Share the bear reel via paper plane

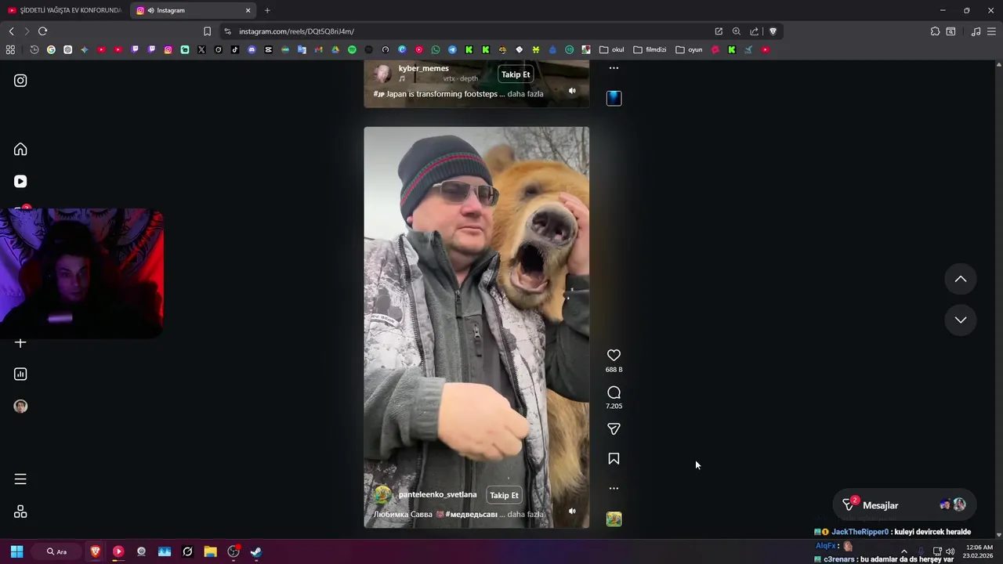coord(614,429)
